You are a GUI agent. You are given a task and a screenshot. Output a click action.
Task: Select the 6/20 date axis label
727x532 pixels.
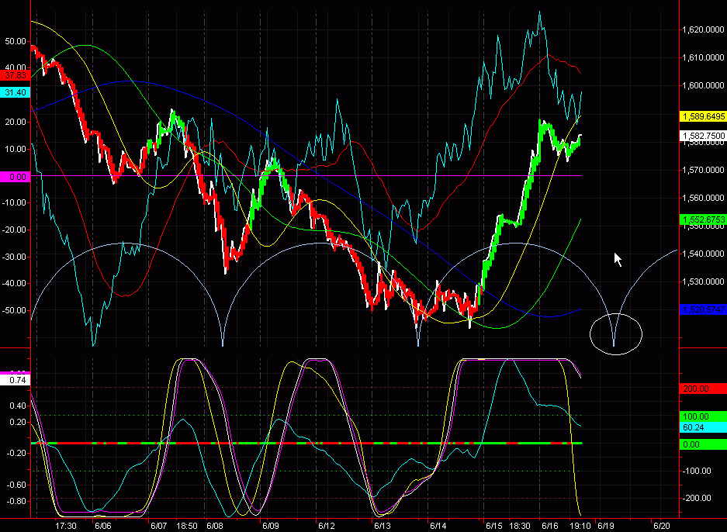point(662,526)
